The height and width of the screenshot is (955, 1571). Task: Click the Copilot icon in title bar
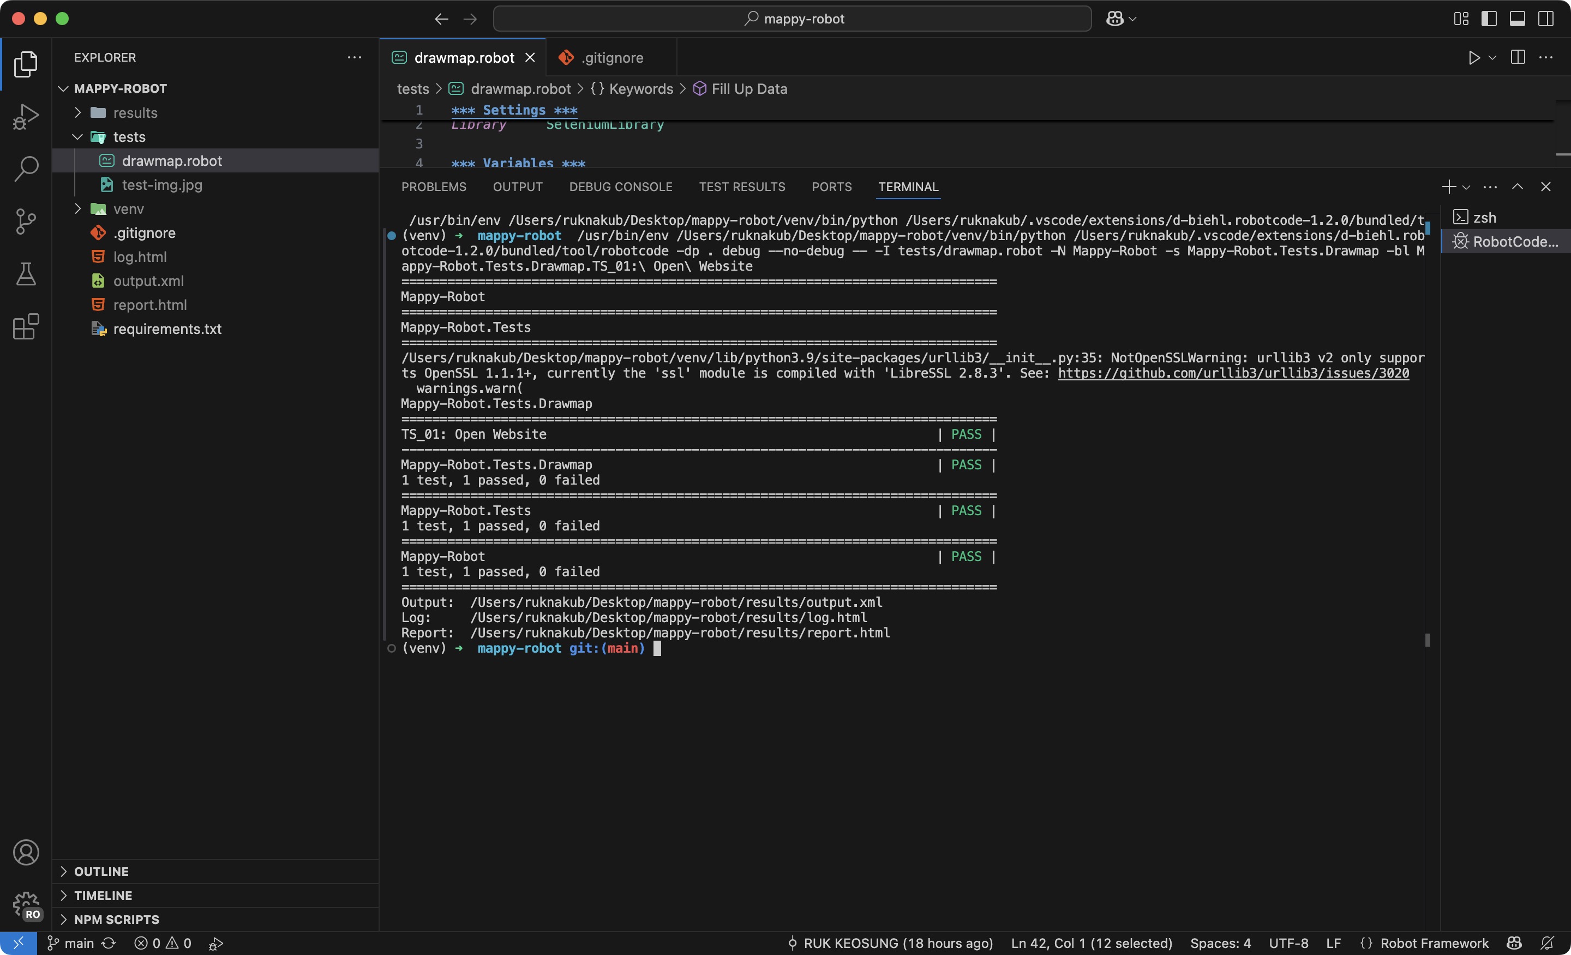[1114, 19]
